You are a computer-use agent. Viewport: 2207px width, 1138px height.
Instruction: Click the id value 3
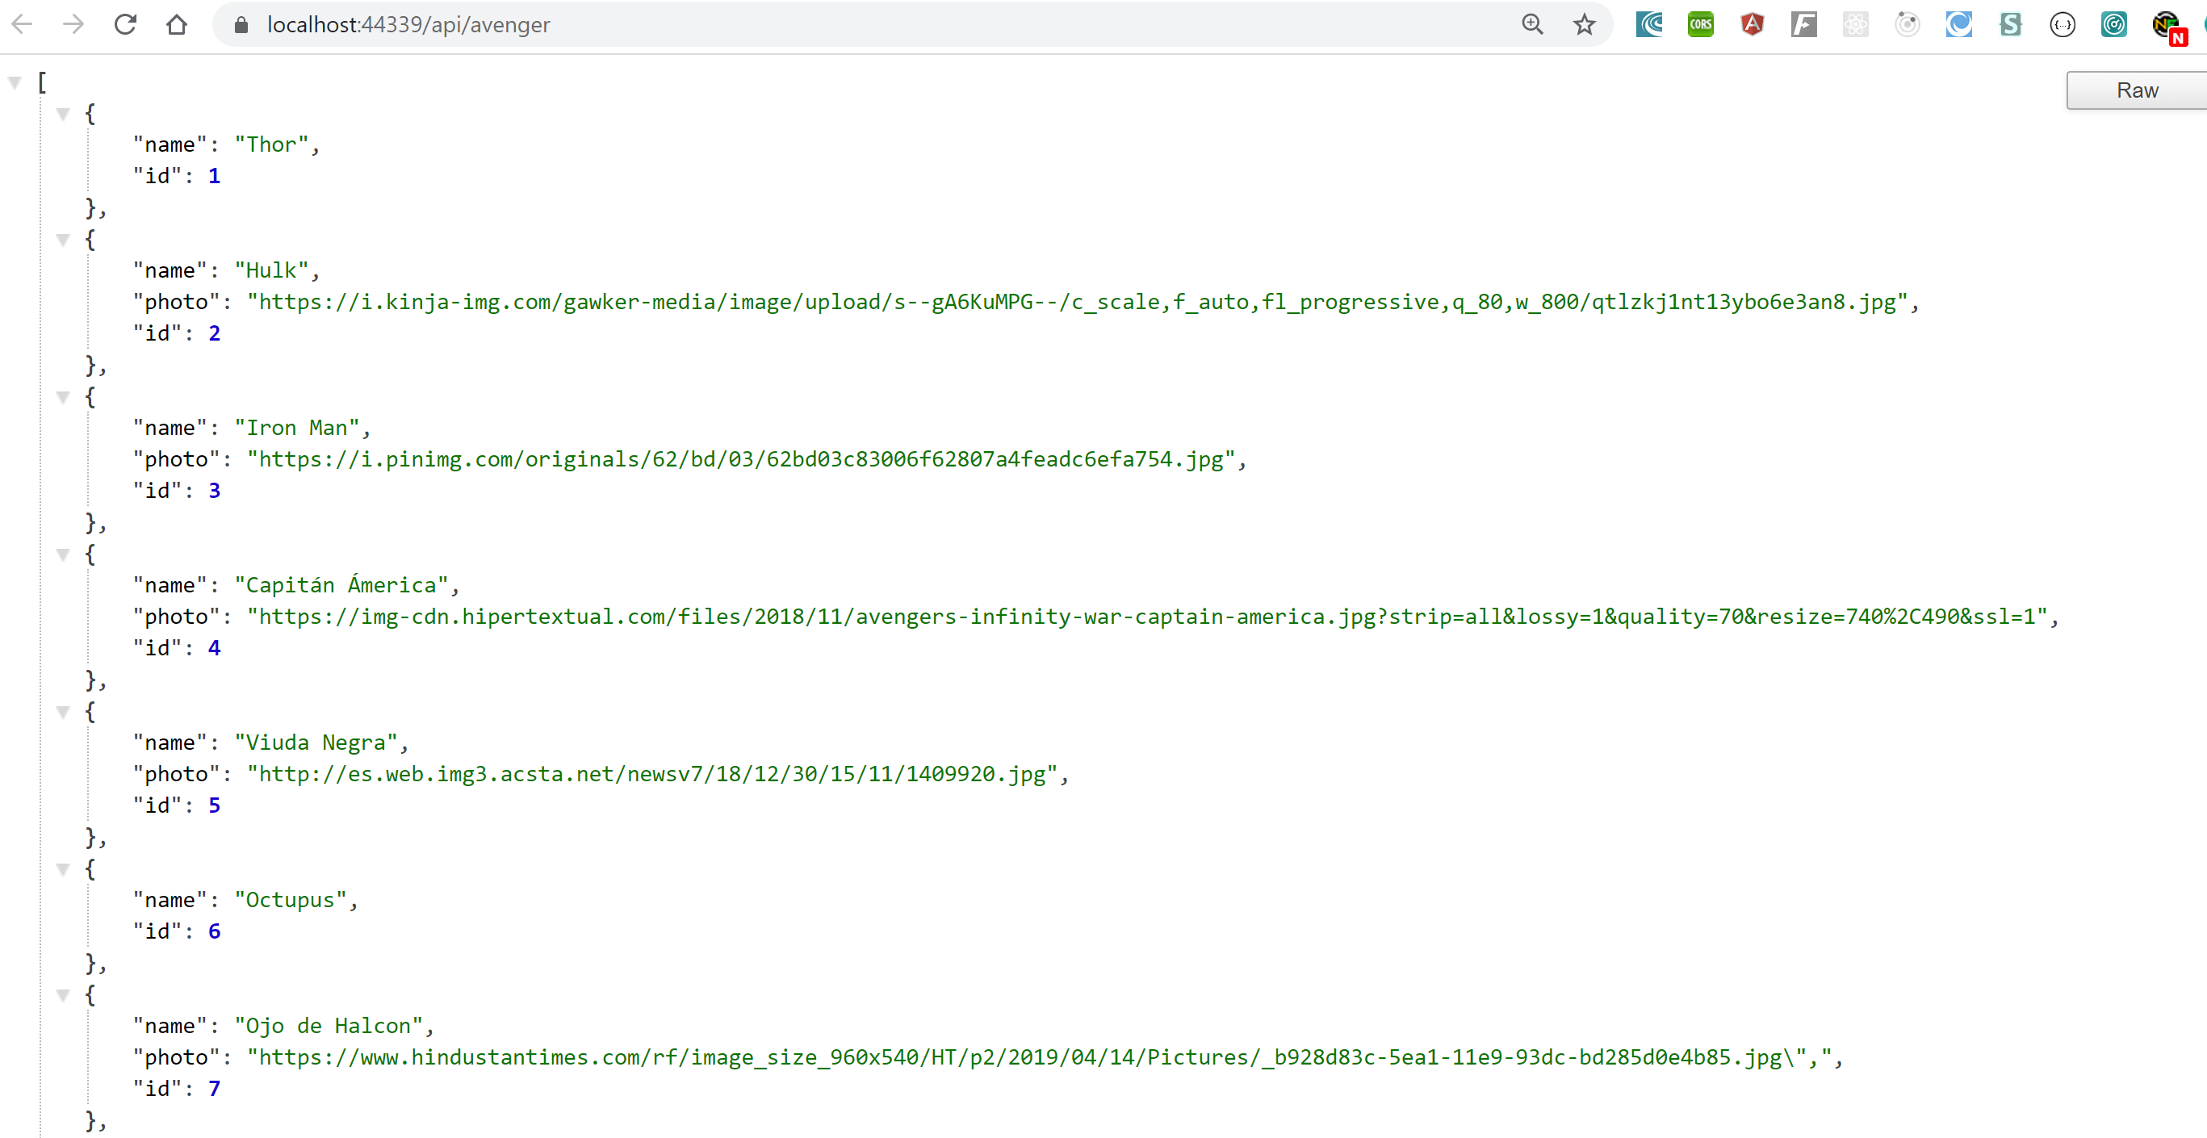(214, 492)
